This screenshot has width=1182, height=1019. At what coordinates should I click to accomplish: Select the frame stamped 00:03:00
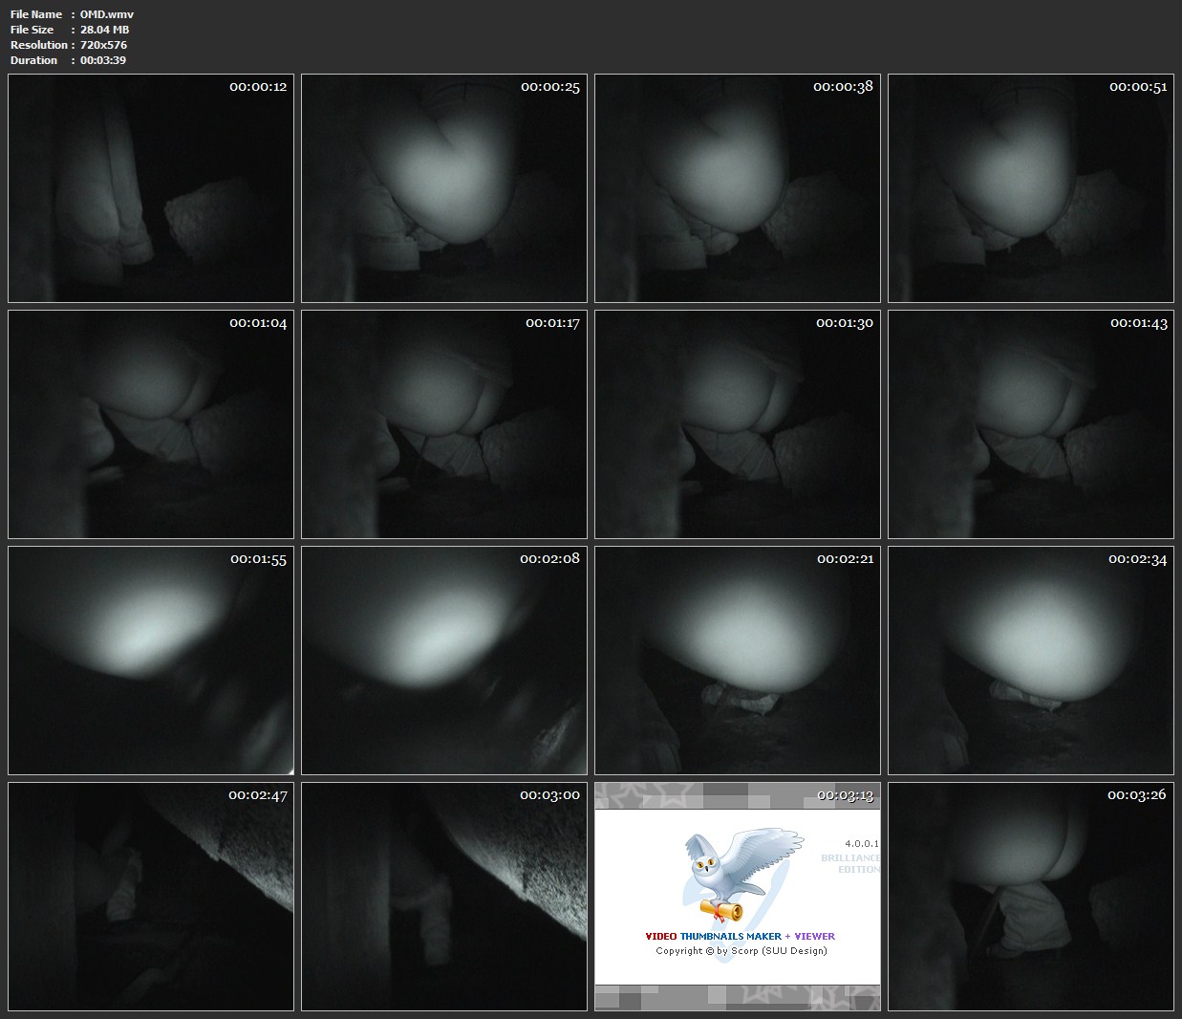click(444, 897)
